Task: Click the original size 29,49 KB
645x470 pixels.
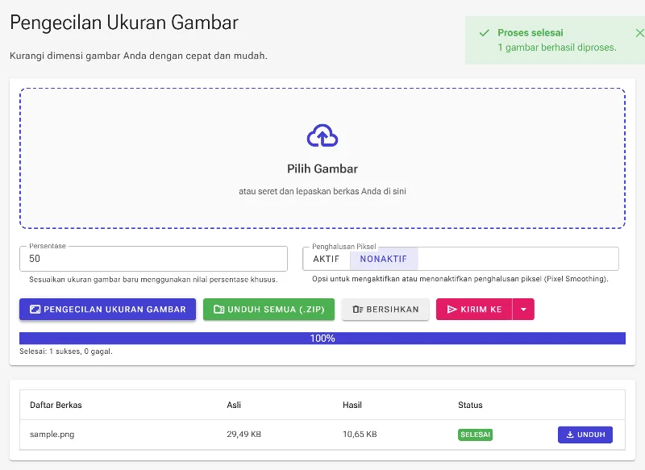Action: tap(244, 435)
